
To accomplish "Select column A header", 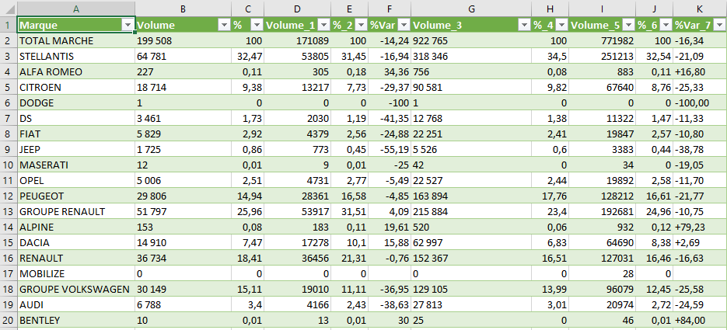I will (x=76, y=9).
